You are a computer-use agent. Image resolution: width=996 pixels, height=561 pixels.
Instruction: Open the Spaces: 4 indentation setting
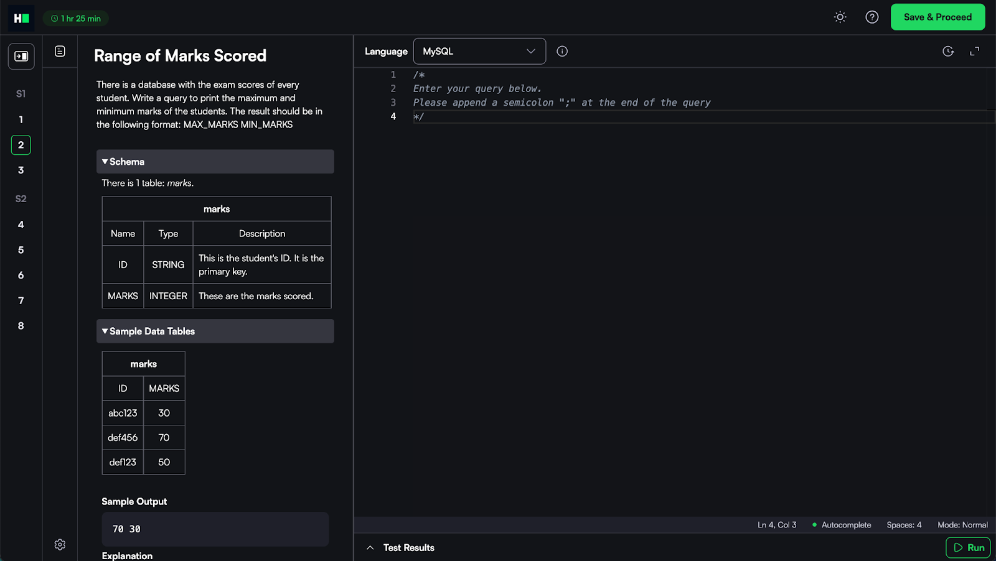[904, 525]
